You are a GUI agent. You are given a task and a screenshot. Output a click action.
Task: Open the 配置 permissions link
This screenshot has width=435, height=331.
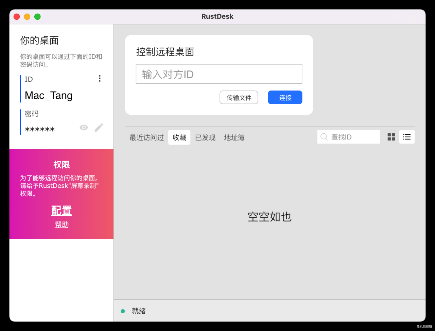(61, 210)
